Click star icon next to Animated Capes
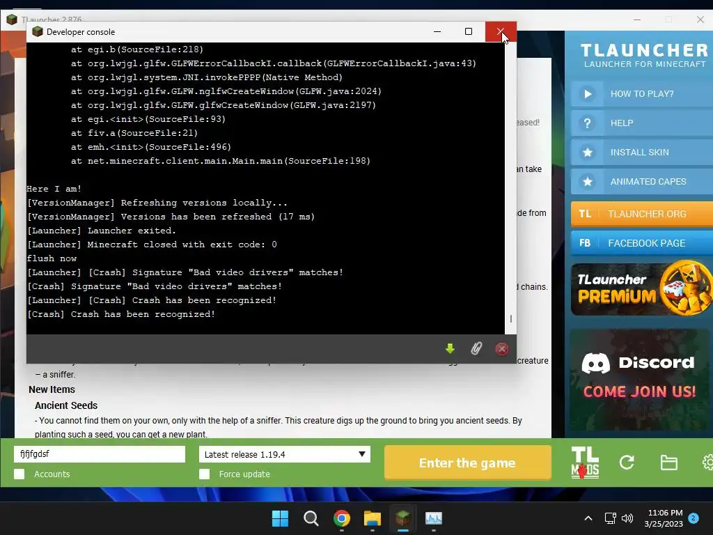713x535 pixels. point(588,182)
